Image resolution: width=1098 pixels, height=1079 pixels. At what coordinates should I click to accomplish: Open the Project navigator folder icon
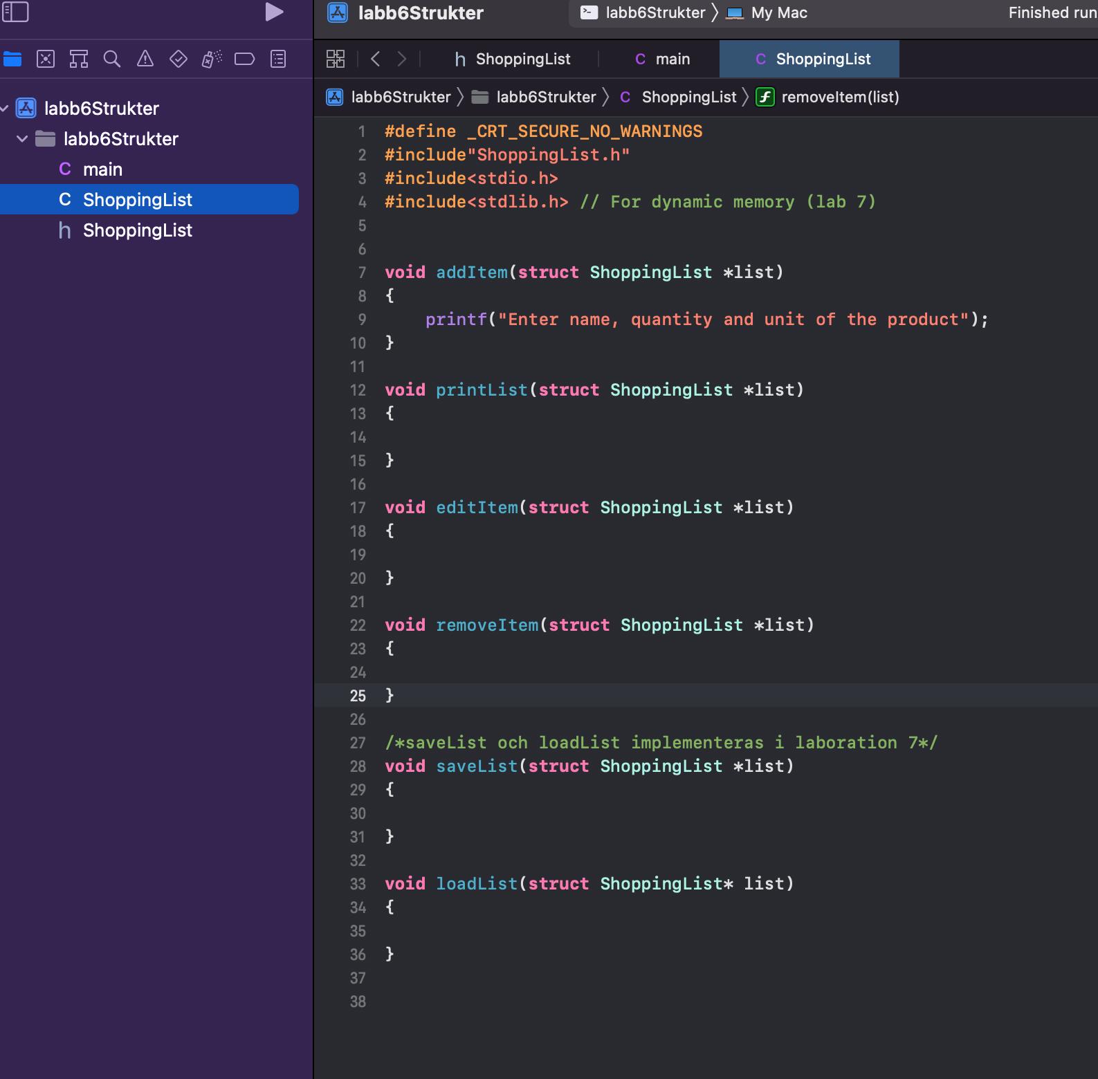[x=12, y=59]
